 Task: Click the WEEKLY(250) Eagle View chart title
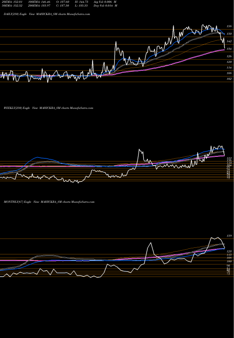click(x=48, y=108)
